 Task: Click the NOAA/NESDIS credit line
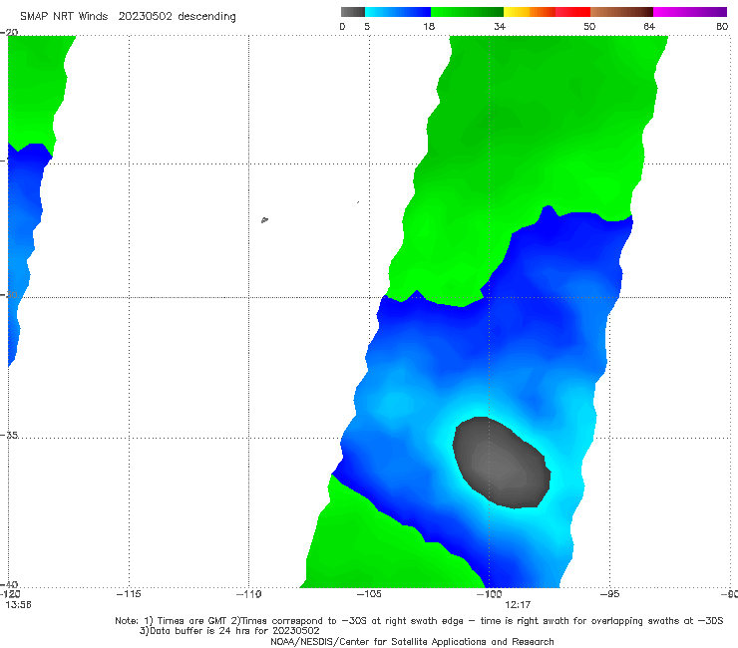tap(412, 641)
